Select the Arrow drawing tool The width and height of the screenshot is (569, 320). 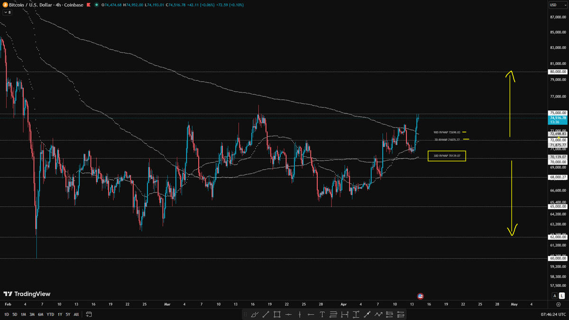[x=367, y=314]
